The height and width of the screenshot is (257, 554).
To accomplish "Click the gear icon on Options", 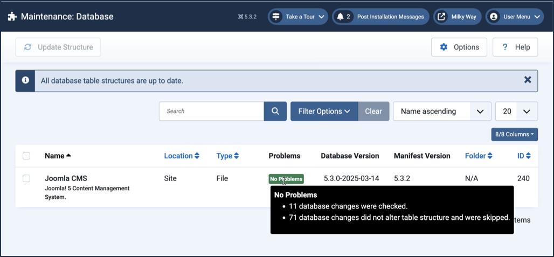I will pos(444,47).
